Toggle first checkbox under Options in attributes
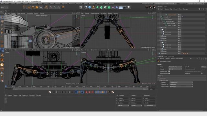This screenshot has height=116, width=207. (169, 71)
